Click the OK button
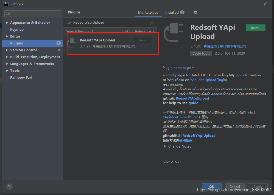Screen dimensions: 274x195 click(x=211, y=186)
